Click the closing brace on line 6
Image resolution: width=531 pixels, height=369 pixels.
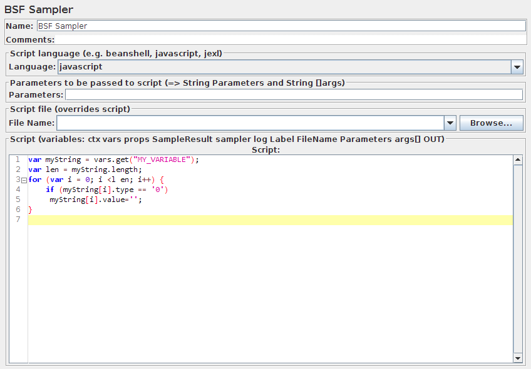point(30,210)
